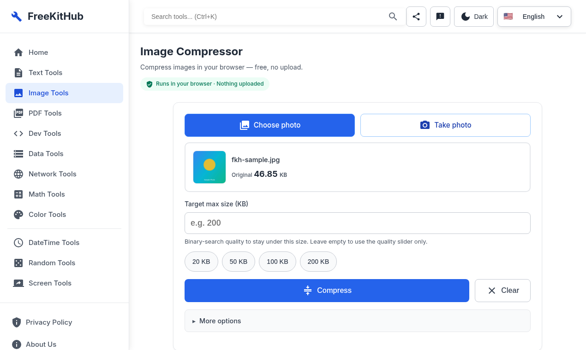This screenshot has width=586, height=350.
Task: Select the 200 KB preset chip
Action: click(x=318, y=262)
